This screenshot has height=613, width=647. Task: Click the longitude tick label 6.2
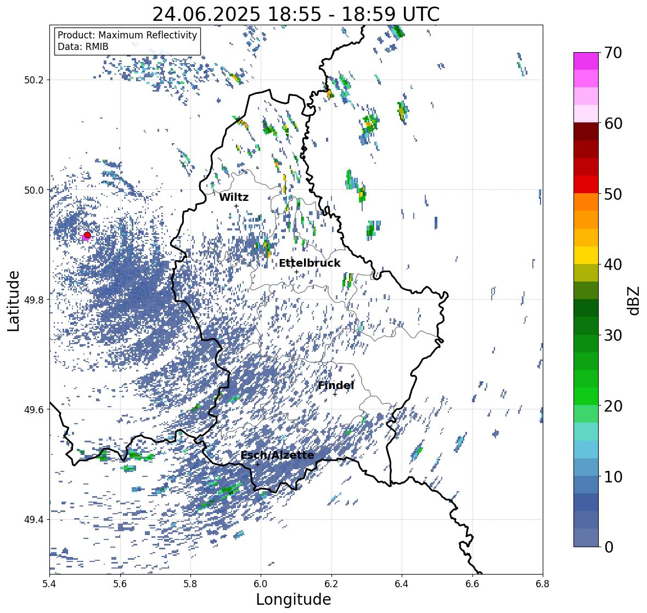pyautogui.click(x=331, y=584)
